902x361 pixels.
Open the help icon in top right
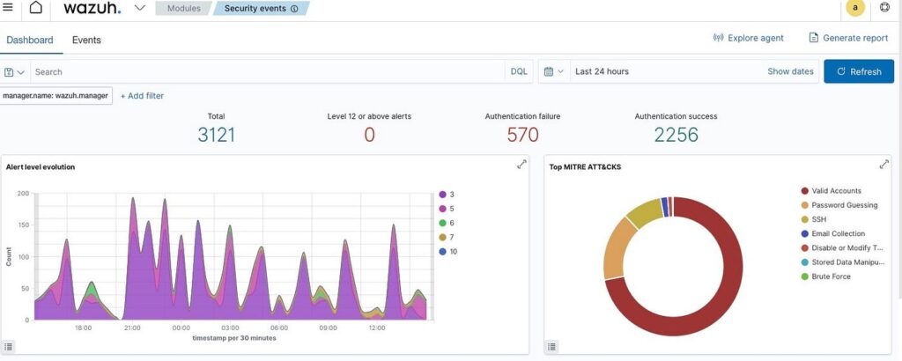click(885, 8)
